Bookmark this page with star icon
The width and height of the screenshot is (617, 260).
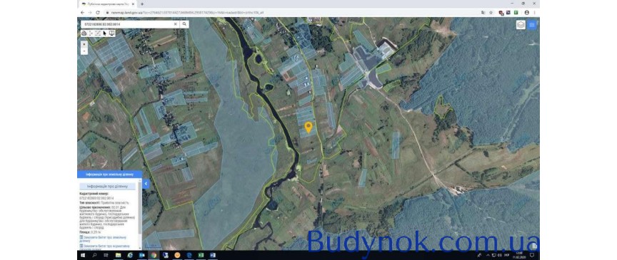click(x=491, y=13)
